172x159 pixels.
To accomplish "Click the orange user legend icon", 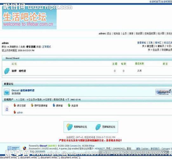I will point(32,105).
